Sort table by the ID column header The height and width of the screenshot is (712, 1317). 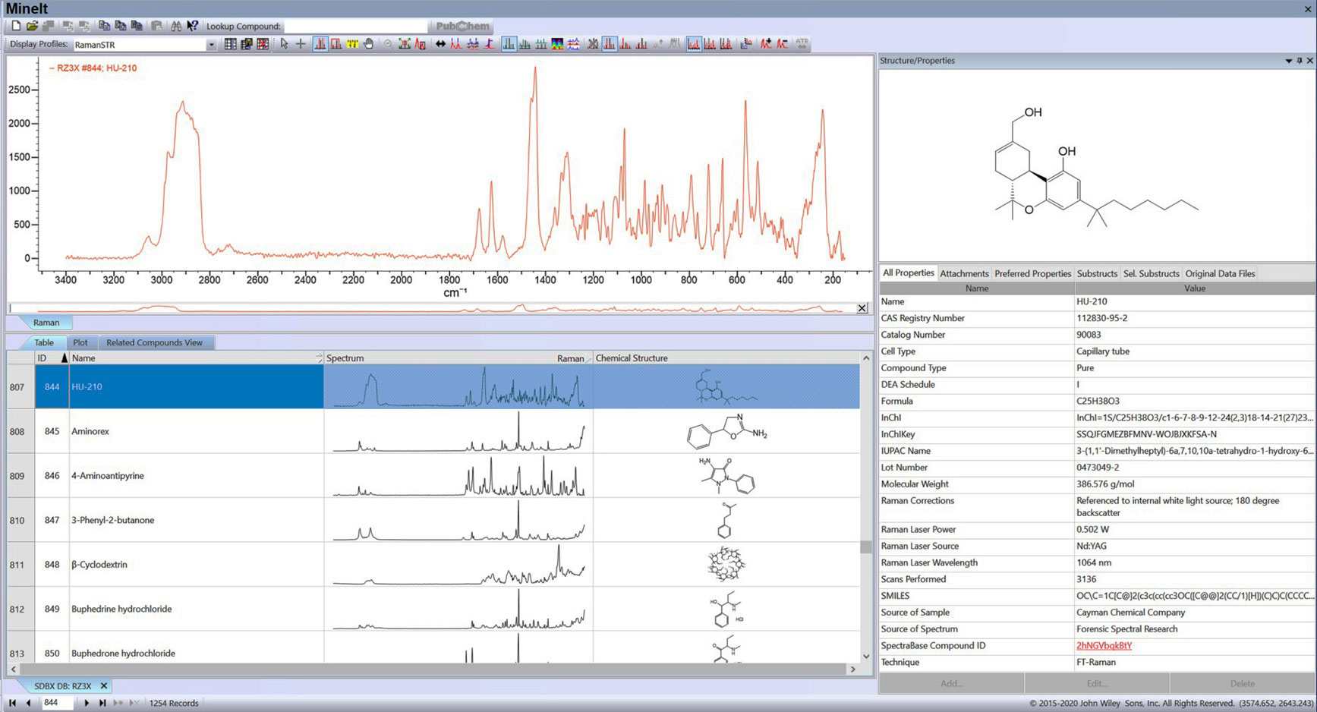click(43, 358)
